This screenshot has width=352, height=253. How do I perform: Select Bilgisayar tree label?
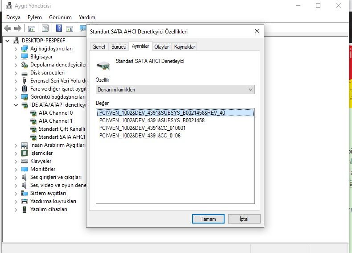[41, 57]
